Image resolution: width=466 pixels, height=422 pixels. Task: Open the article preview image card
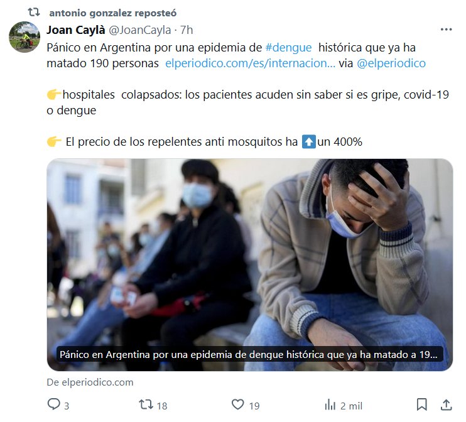coord(250,264)
